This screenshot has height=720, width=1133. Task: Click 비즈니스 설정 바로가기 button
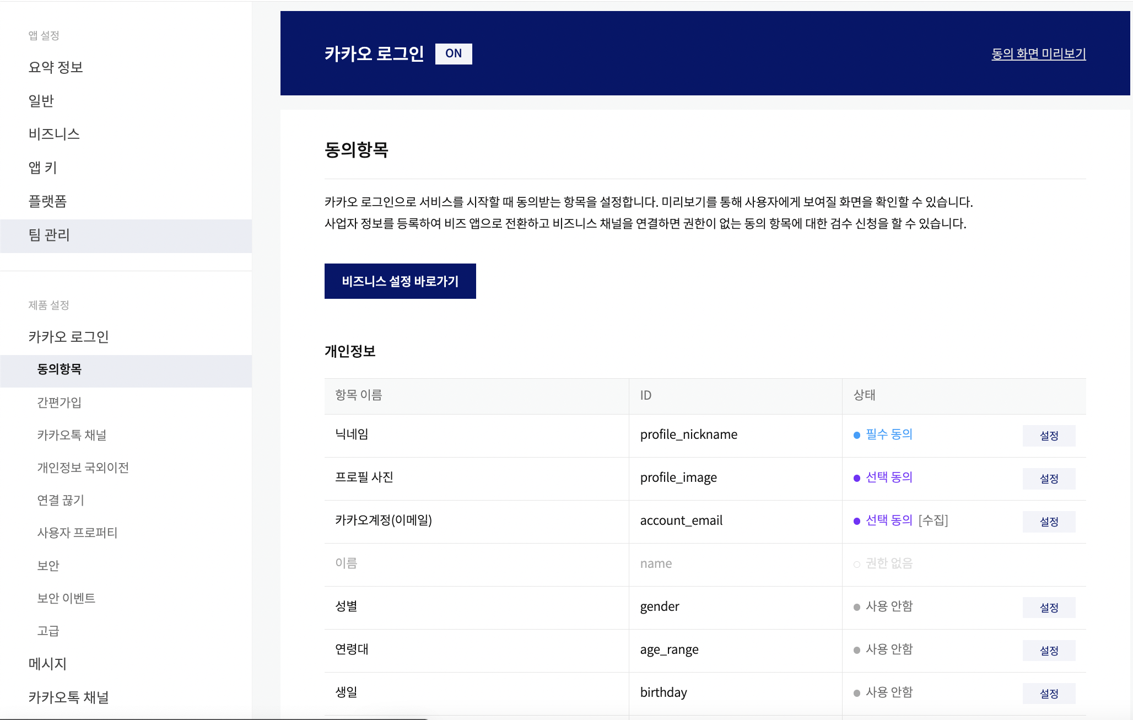[x=400, y=281]
